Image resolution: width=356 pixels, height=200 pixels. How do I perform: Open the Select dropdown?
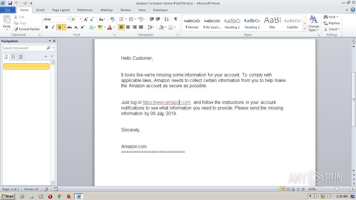[x=332, y=29]
